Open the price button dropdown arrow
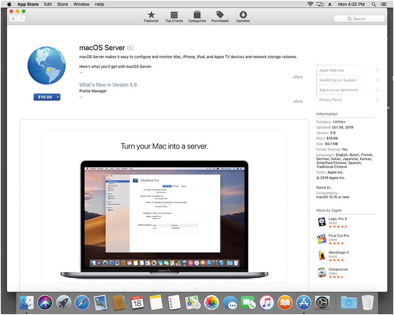394x315 pixels. click(58, 97)
